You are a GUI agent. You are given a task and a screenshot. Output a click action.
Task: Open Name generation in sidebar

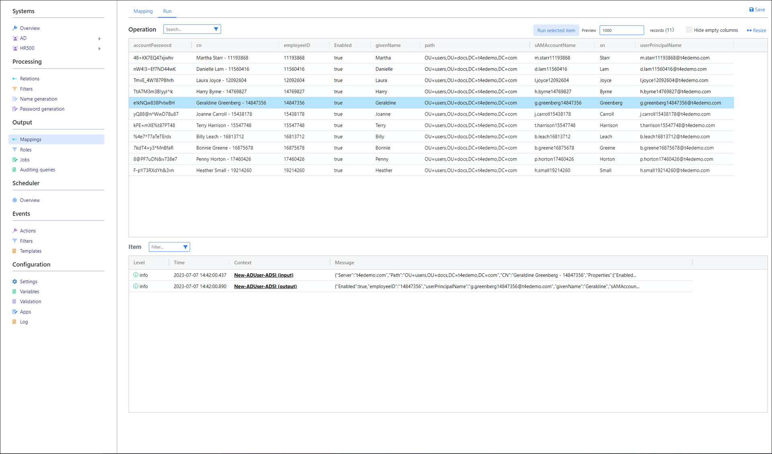pyautogui.click(x=38, y=99)
